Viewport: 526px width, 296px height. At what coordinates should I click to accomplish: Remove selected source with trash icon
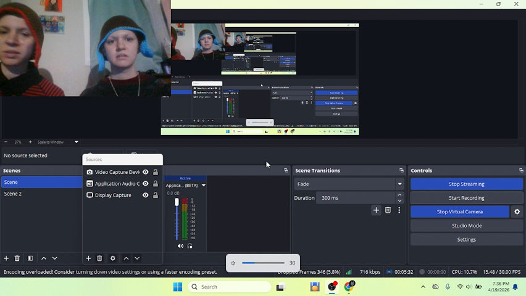tap(99, 258)
